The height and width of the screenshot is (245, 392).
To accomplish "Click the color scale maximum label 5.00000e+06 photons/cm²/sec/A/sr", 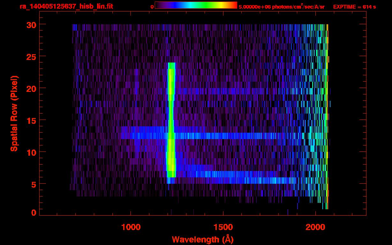I will tap(282, 7).
